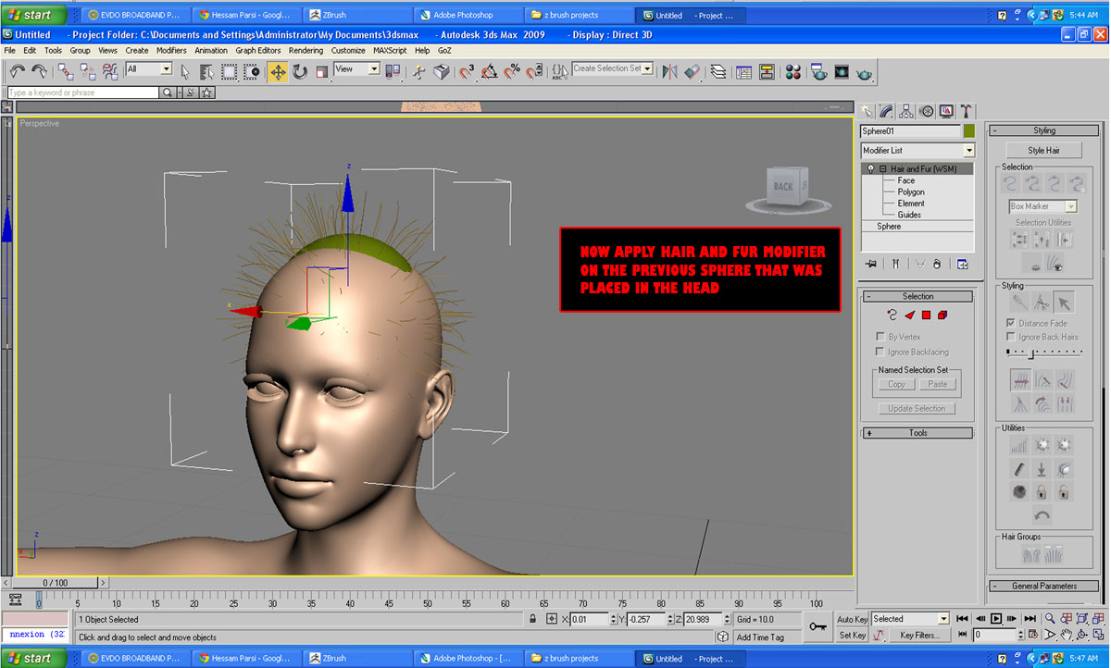Click the Pin Stack icon

click(871, 265)
